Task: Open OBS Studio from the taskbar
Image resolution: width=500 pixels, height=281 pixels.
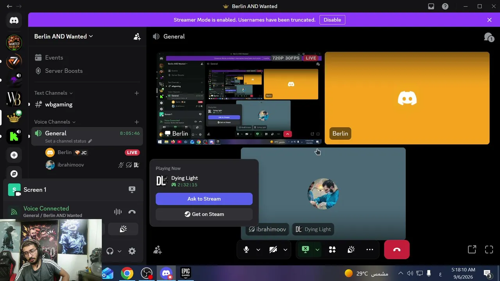Action: click(146, 273)
